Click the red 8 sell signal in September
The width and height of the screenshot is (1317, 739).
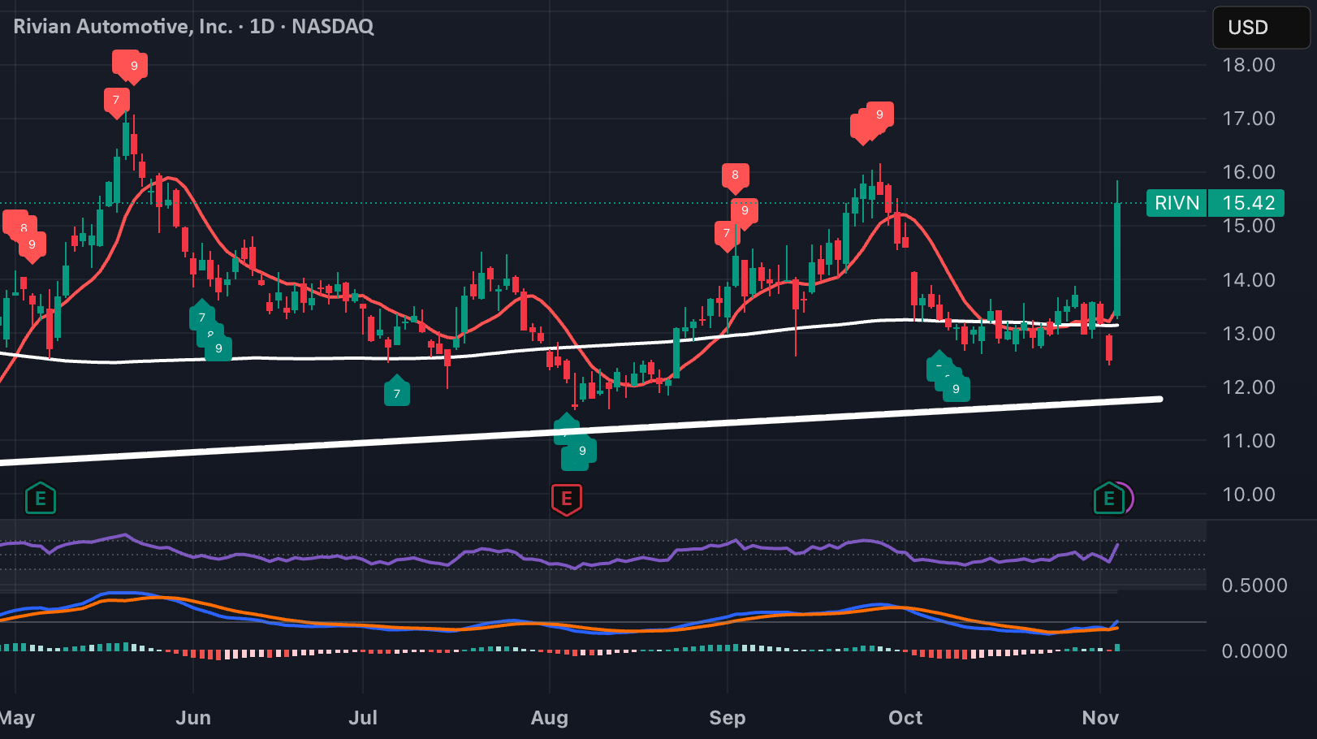coord(736,176)
